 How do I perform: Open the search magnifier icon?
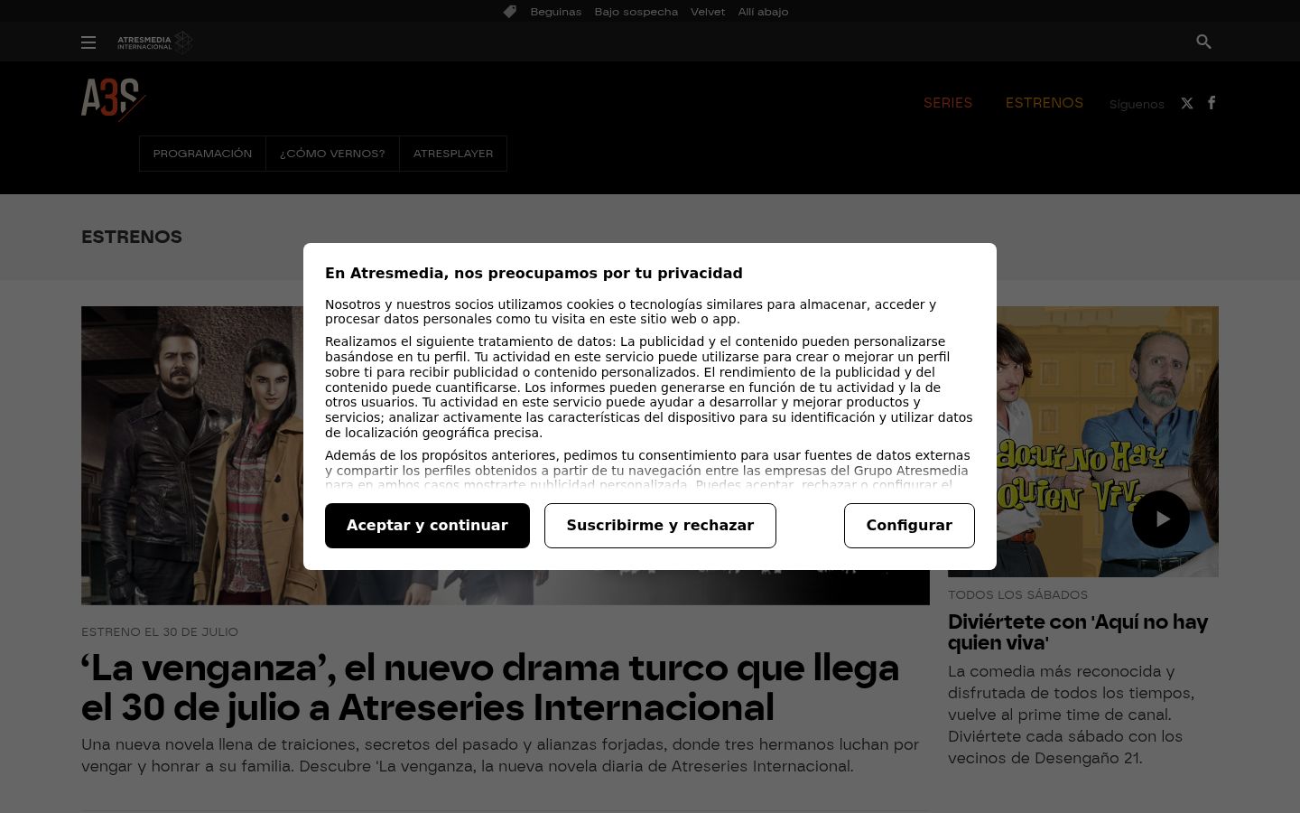pyautogui.click(x=1203, y=42)
